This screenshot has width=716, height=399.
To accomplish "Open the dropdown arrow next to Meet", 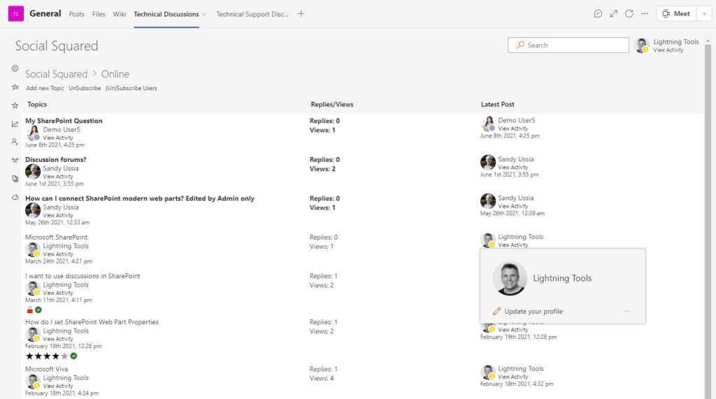I will tap(701, 14).
